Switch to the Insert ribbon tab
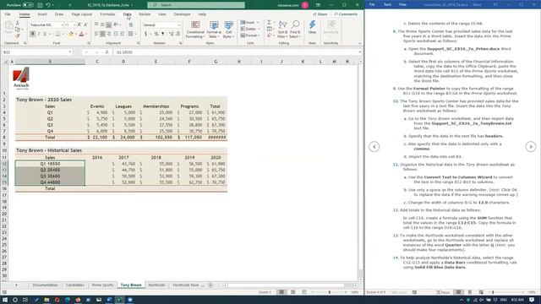The image size is (541, 304). point(42,14)
